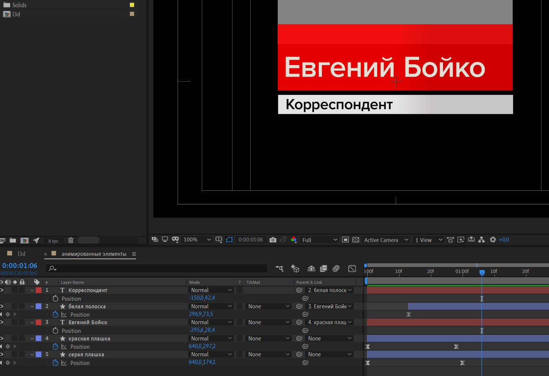Click the exposure value +0,0
Screen dimensions: 549x376
(x=504, y=240)
